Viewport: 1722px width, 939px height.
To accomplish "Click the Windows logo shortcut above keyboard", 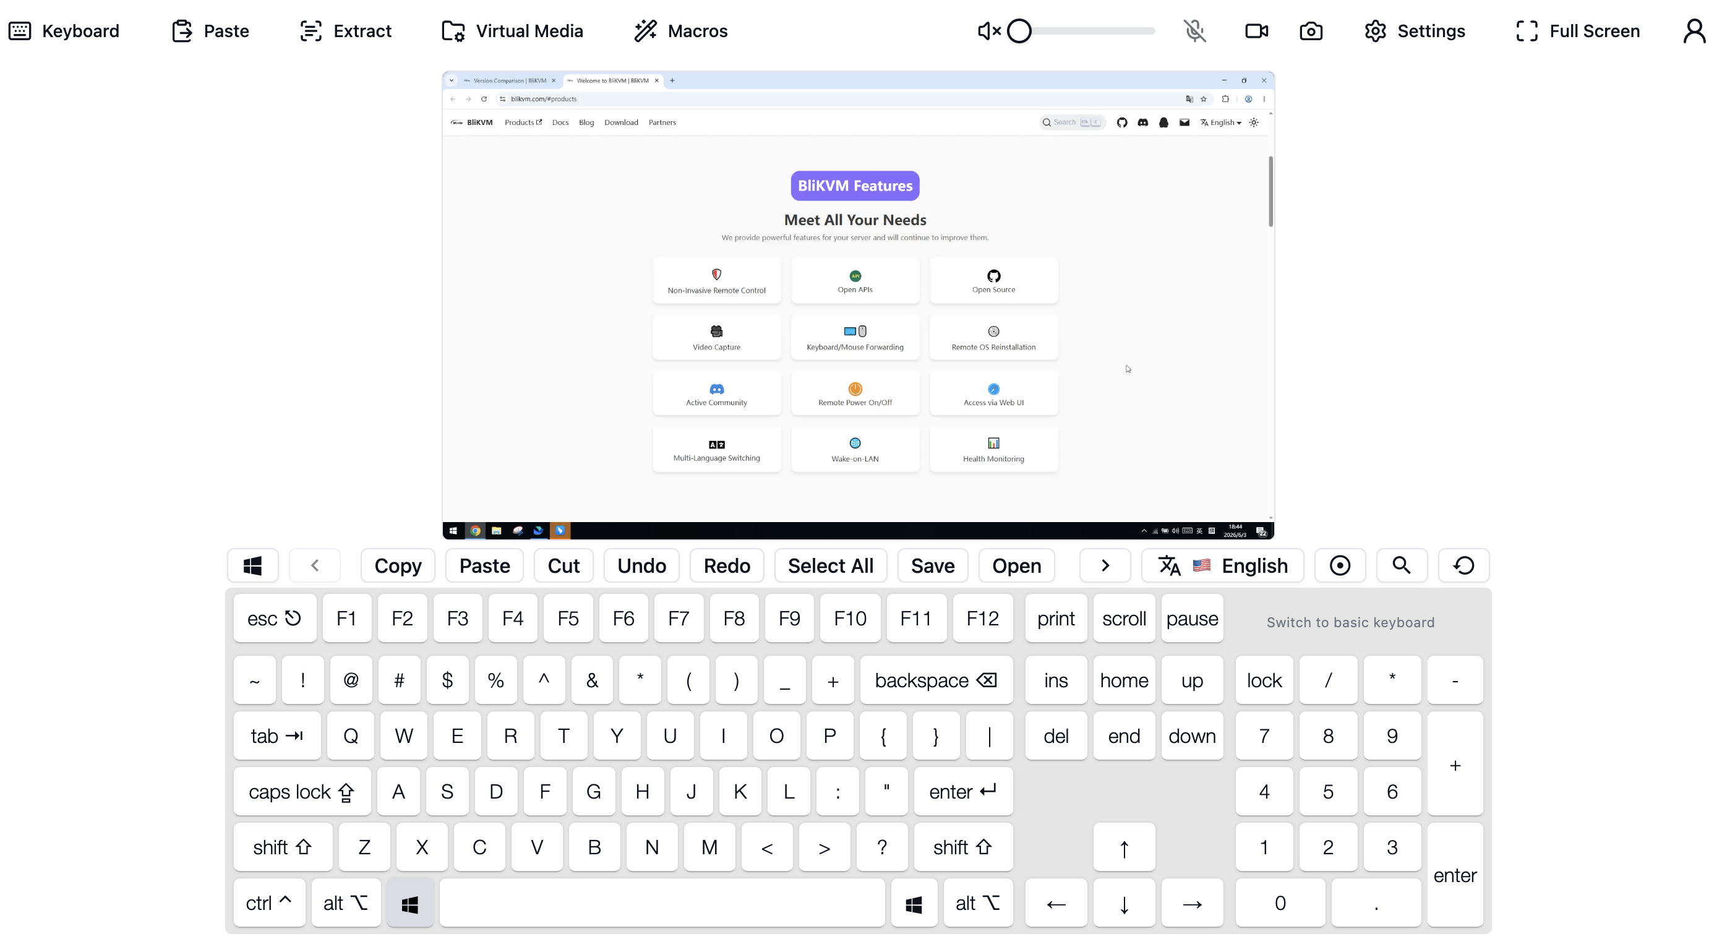I will click(x=253, y=565).
